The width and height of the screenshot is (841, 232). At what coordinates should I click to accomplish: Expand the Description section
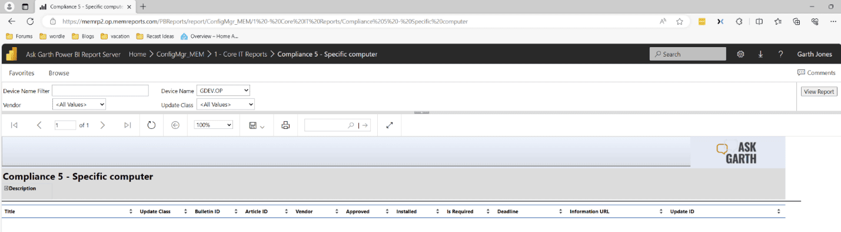click(6, 188)
